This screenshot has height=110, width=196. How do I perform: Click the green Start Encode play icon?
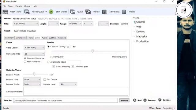point(51,12)
